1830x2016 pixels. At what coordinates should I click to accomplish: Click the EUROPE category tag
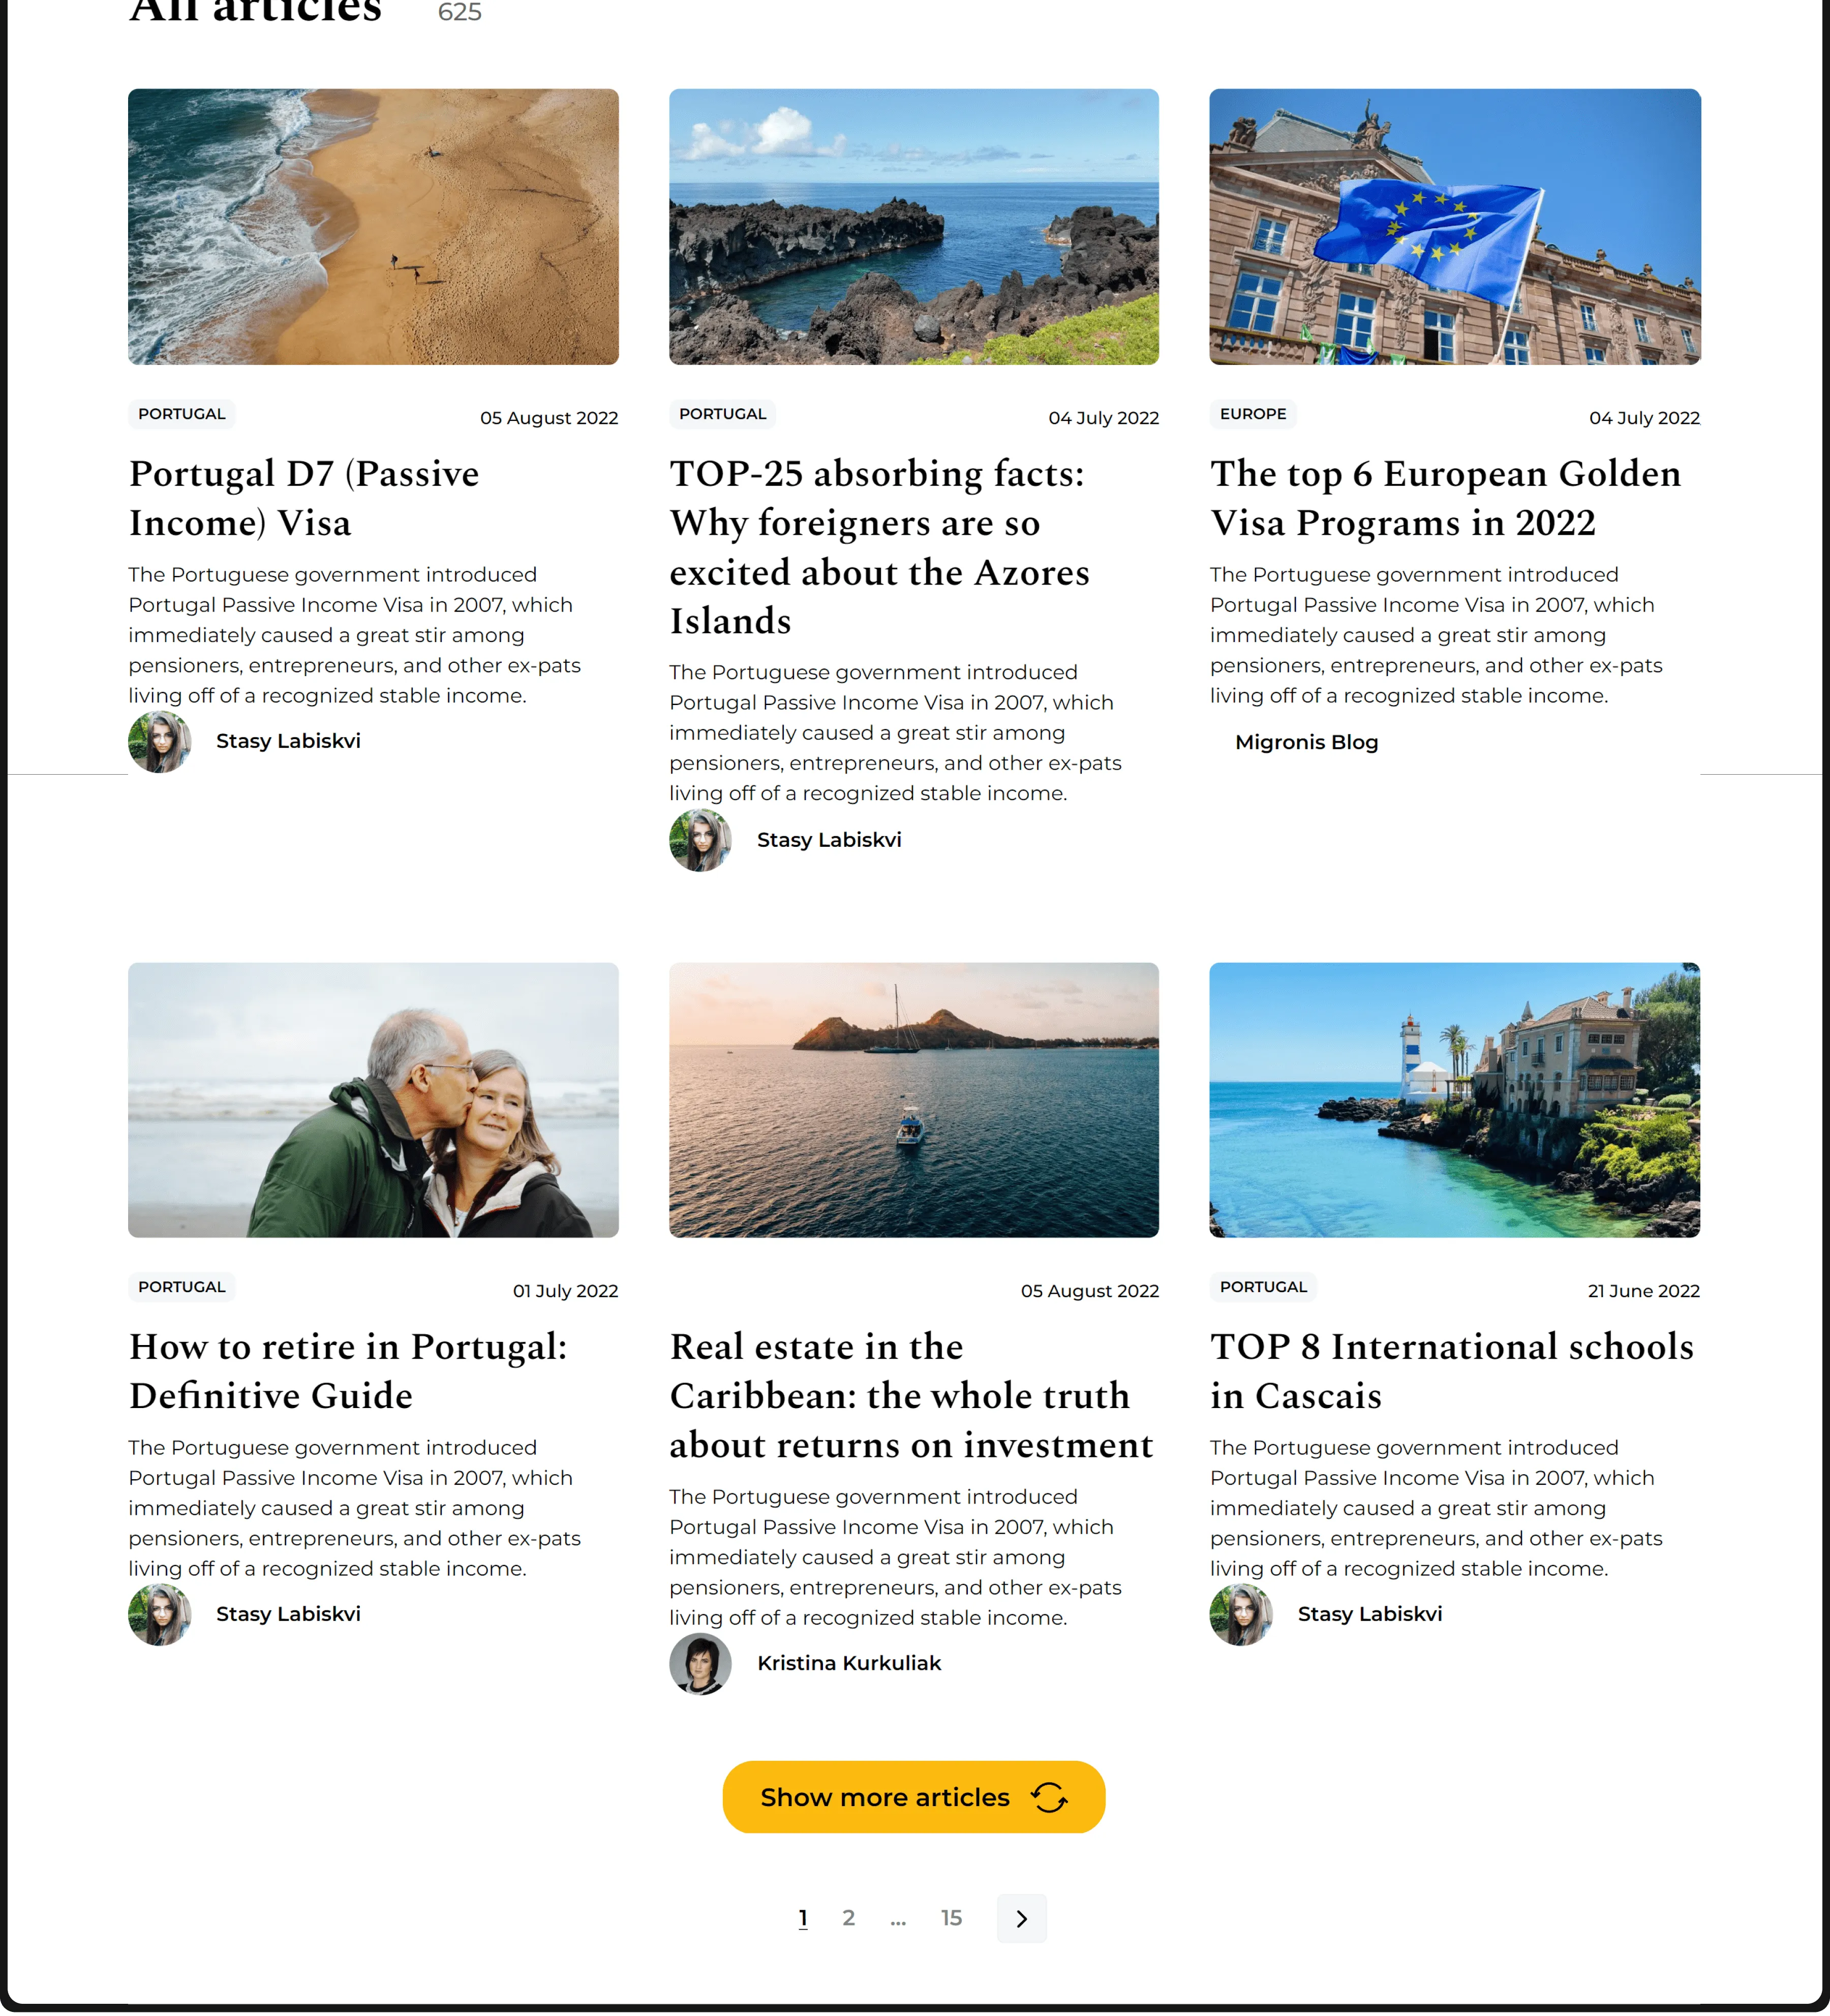1253,414
